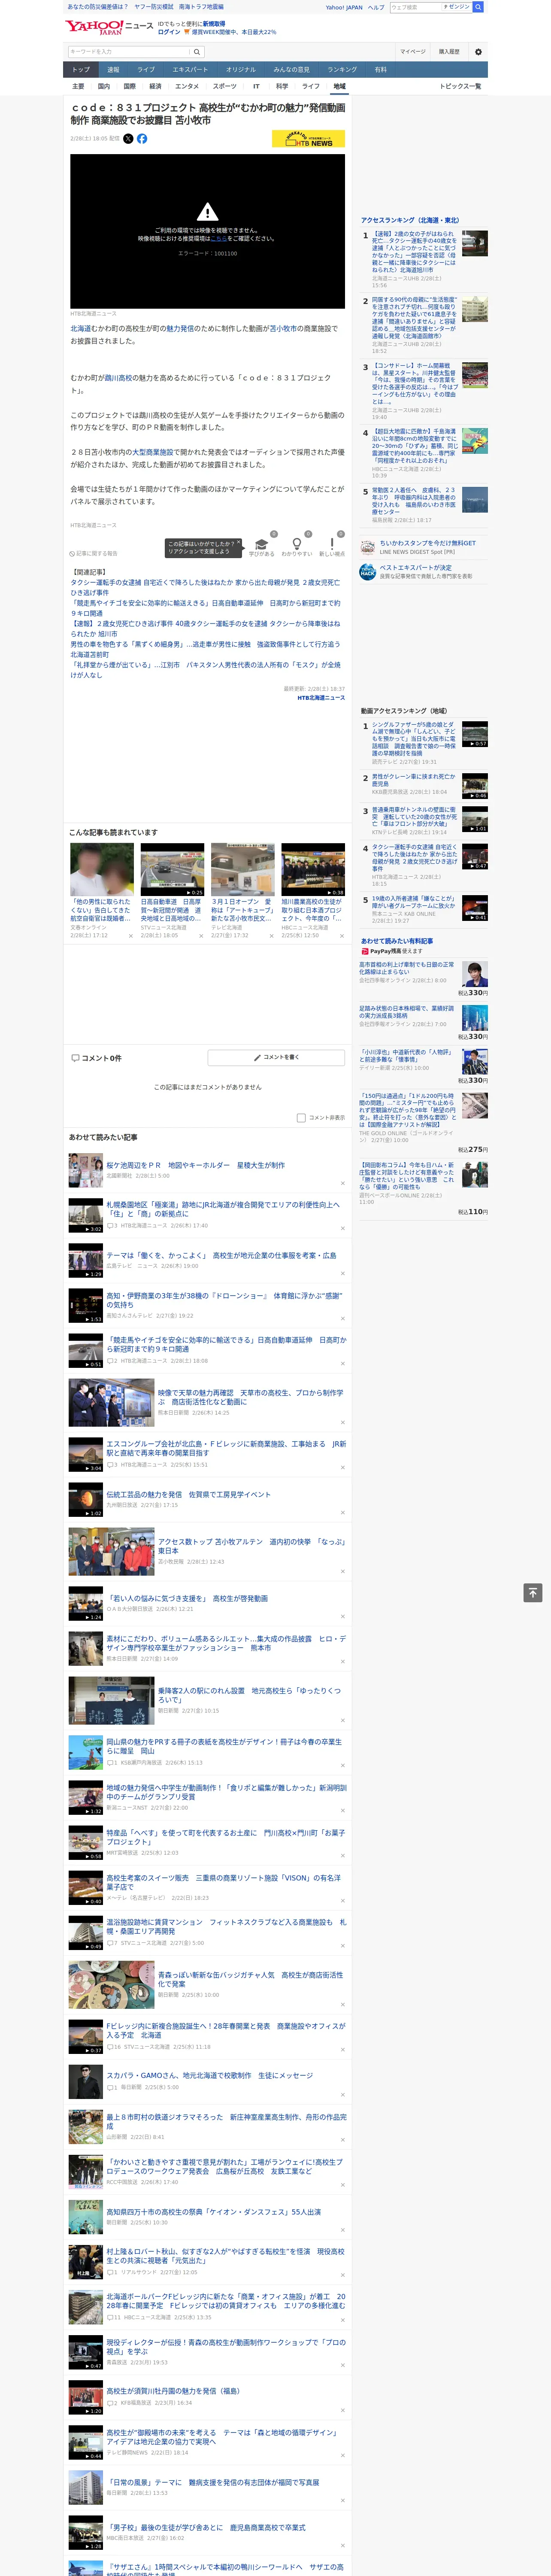Switch to the 速報 tab
551x2576 pixels.
(x=113, y=70)
